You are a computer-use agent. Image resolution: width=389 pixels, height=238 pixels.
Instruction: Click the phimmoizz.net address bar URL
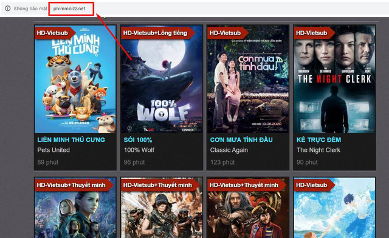[69, 8]
